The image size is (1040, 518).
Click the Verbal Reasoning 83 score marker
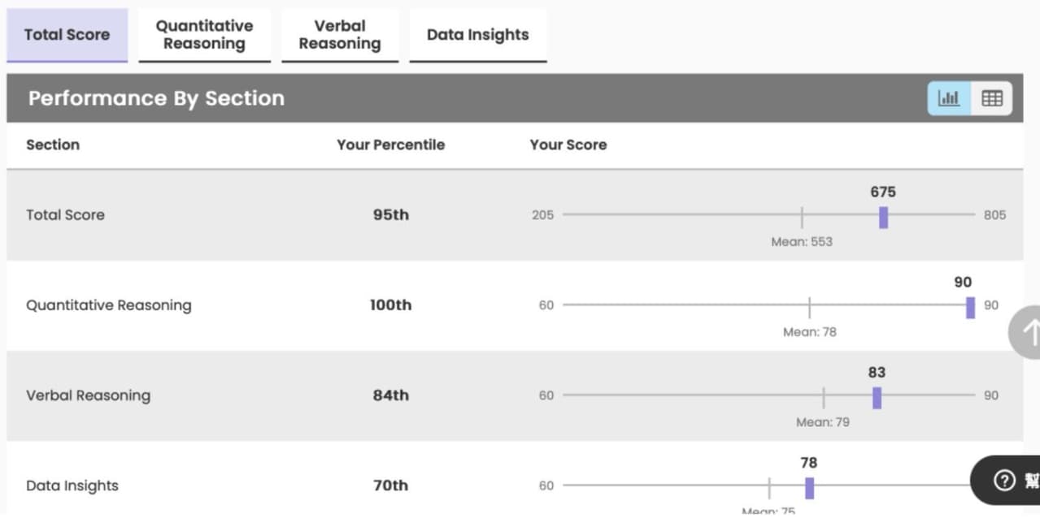(x=877, y=398)
